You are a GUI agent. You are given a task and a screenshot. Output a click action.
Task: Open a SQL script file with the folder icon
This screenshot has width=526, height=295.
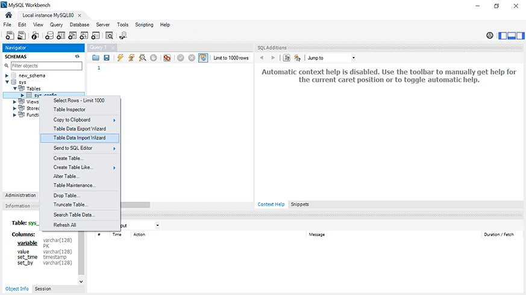tap(96, 58)
